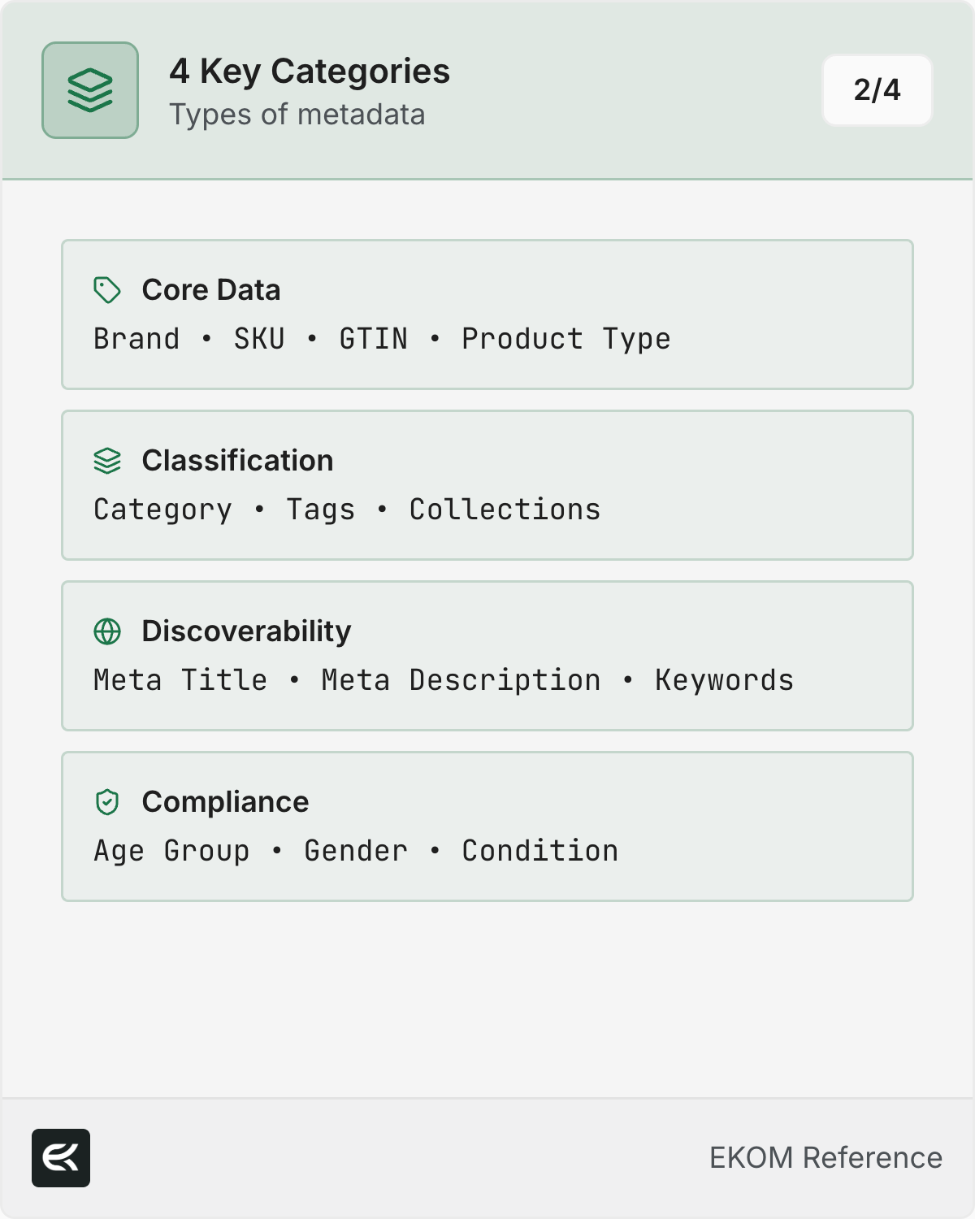Screen dimensions: 975x1219
Task: Click the tag icon beside Core Data
Action: [x=107, y=290]
